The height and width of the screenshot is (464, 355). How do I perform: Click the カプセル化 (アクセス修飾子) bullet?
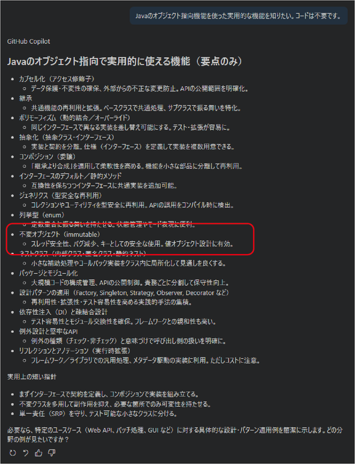click(57, 79)
